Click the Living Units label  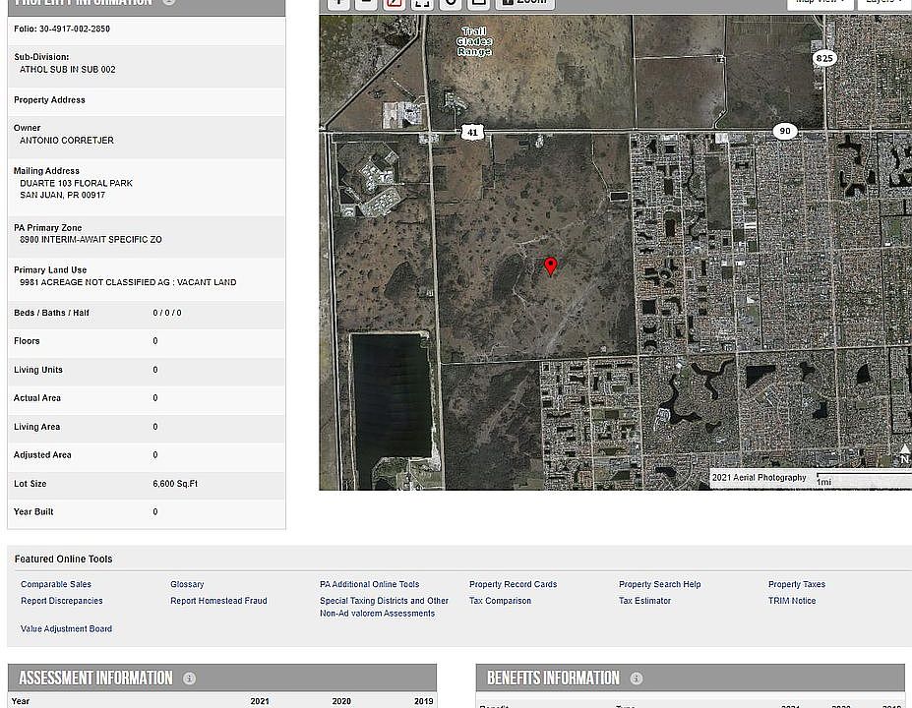pyautogui.click(x=37, y=370)
